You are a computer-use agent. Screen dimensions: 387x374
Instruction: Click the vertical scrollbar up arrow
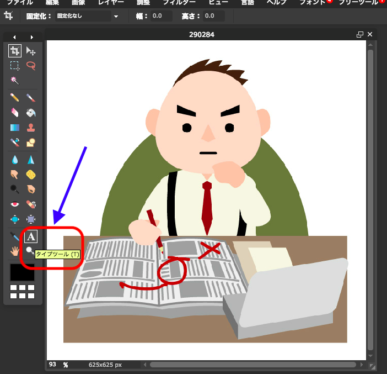(x=370, y=45)
